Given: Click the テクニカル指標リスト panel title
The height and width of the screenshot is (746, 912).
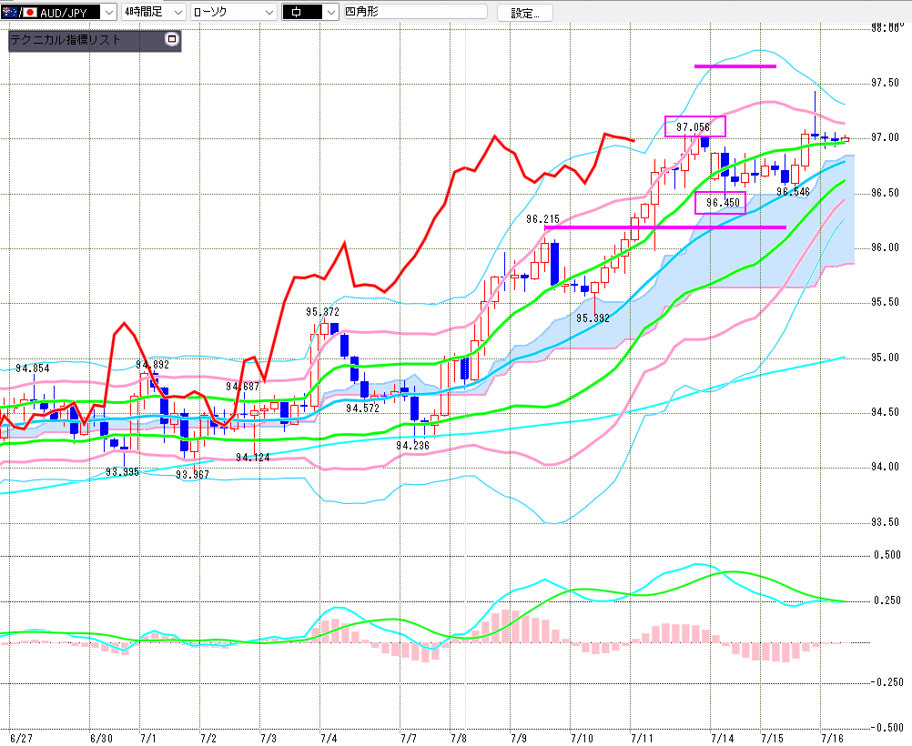Looking at the screenshot, I should [66, 40].
